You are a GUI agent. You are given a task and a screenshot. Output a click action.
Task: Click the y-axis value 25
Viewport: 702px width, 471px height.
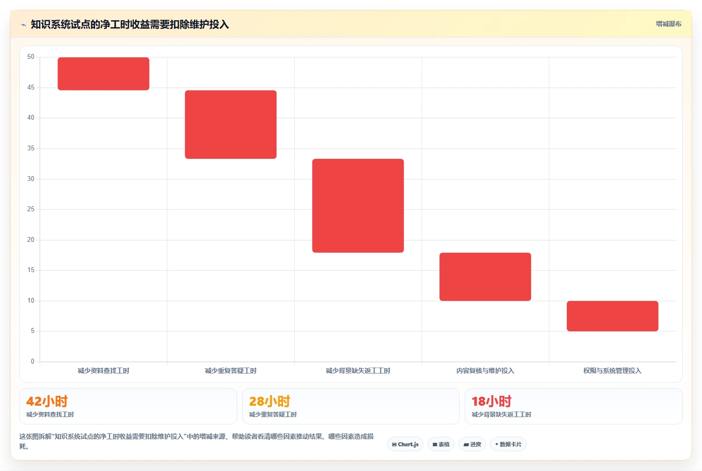pyautogui.click(x=31, y=209)
